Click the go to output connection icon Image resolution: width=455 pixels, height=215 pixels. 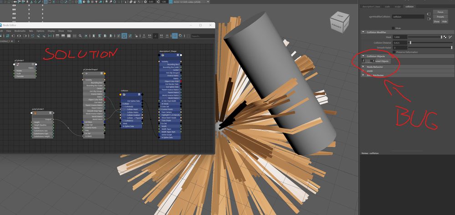tap(429, 19)
